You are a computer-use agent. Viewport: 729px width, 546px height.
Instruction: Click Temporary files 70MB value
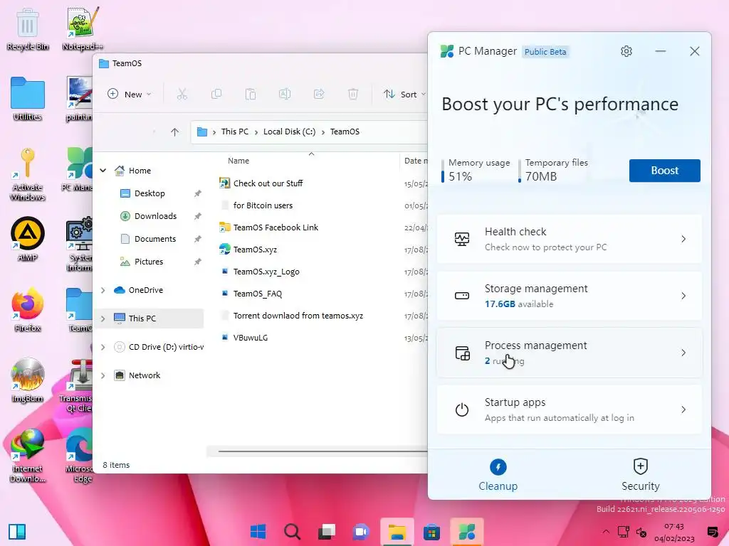point(541,176)
